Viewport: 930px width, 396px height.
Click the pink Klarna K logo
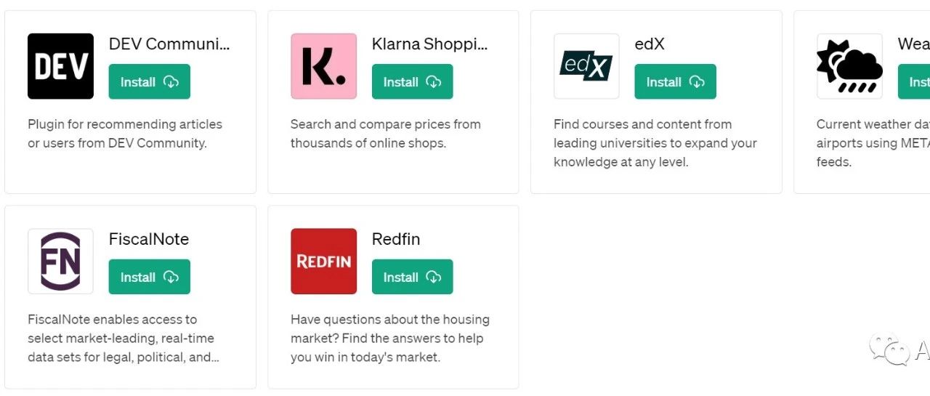[323, 66]
